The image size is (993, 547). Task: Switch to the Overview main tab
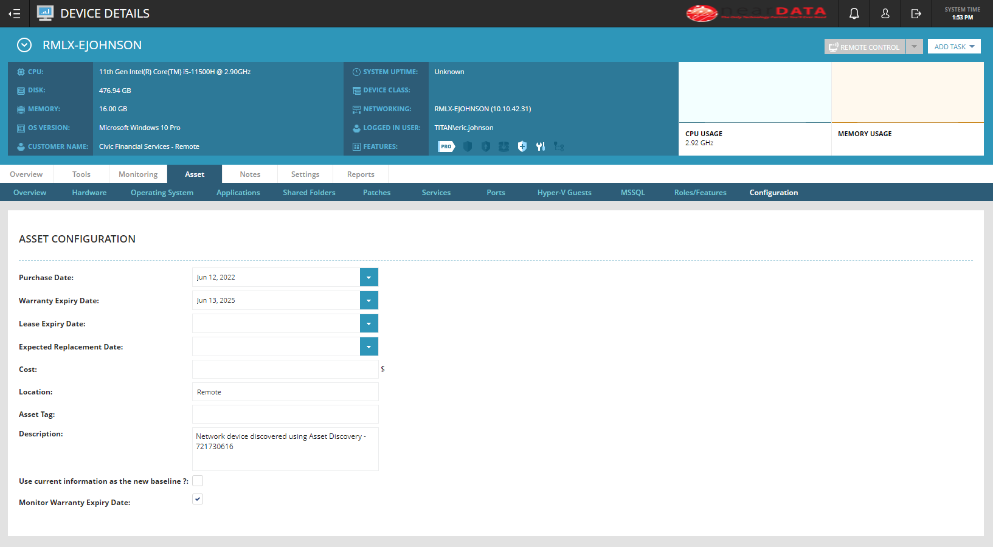(x=26, y=174)
